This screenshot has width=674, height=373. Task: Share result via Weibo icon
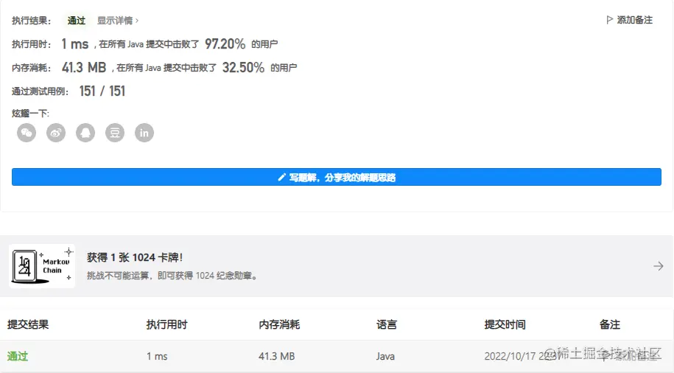click(56, 133)
